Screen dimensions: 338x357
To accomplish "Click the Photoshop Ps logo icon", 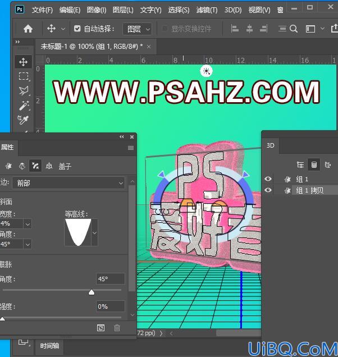I will [x=20, y=10].
